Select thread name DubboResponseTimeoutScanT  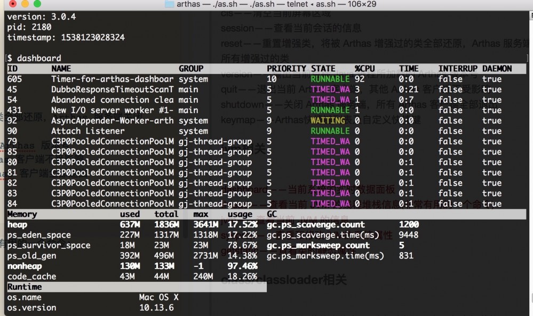(113, 90)
